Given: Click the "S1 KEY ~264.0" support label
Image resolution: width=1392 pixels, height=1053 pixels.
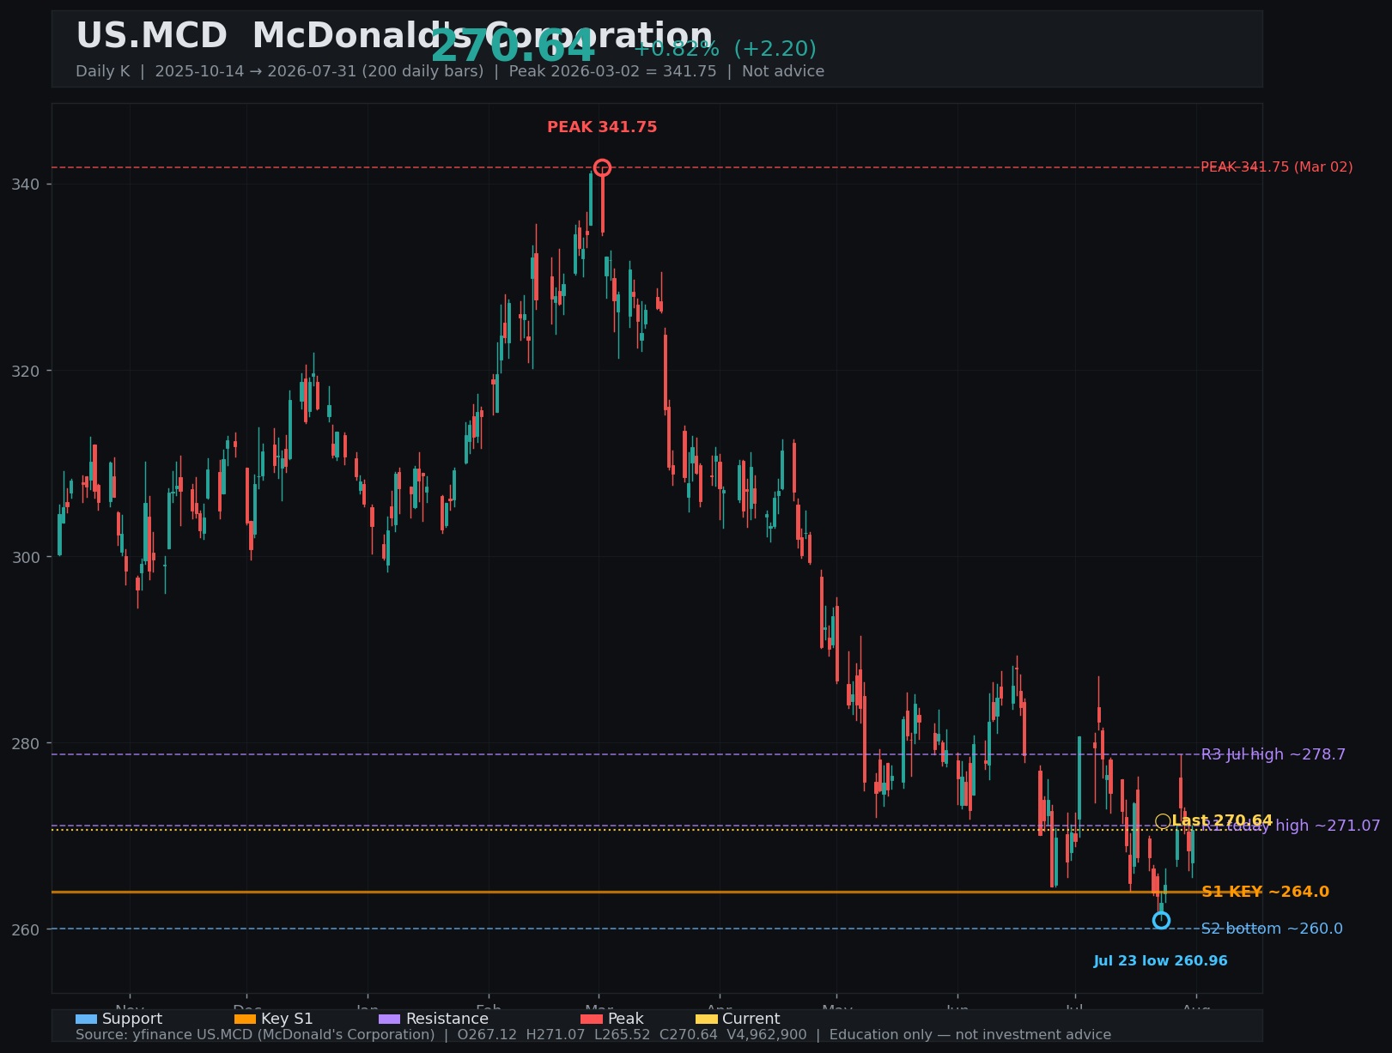Looking at the screenshot, I should 1265,892.
